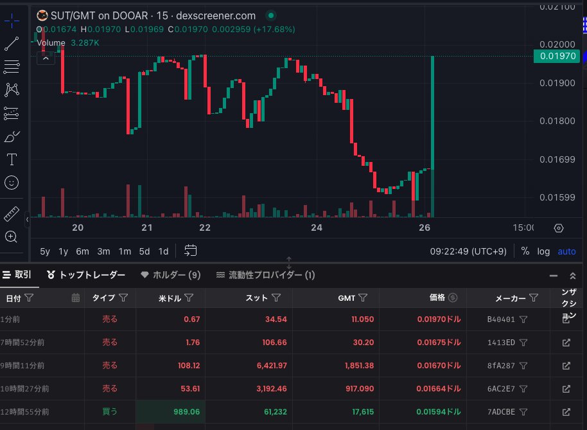This screenshot has width=587, height=430.
Task: Filter trades by maker 6AC2E7
Action: coord(523,389)
